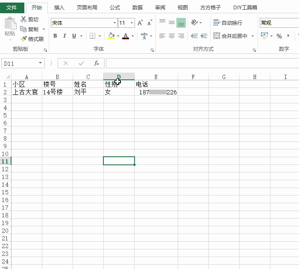
Task: Apply yellow fill color bucket
Action: point(111,36)
